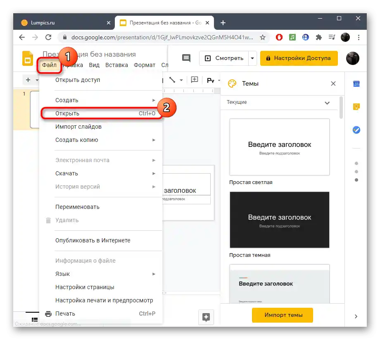Open Chrome profile avatar in toolbar
Viewport: 380px width, 340px height.
tap(345, 37)
